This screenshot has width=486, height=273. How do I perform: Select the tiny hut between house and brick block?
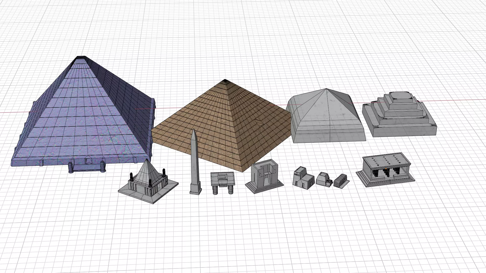click(x=324, y=179)
